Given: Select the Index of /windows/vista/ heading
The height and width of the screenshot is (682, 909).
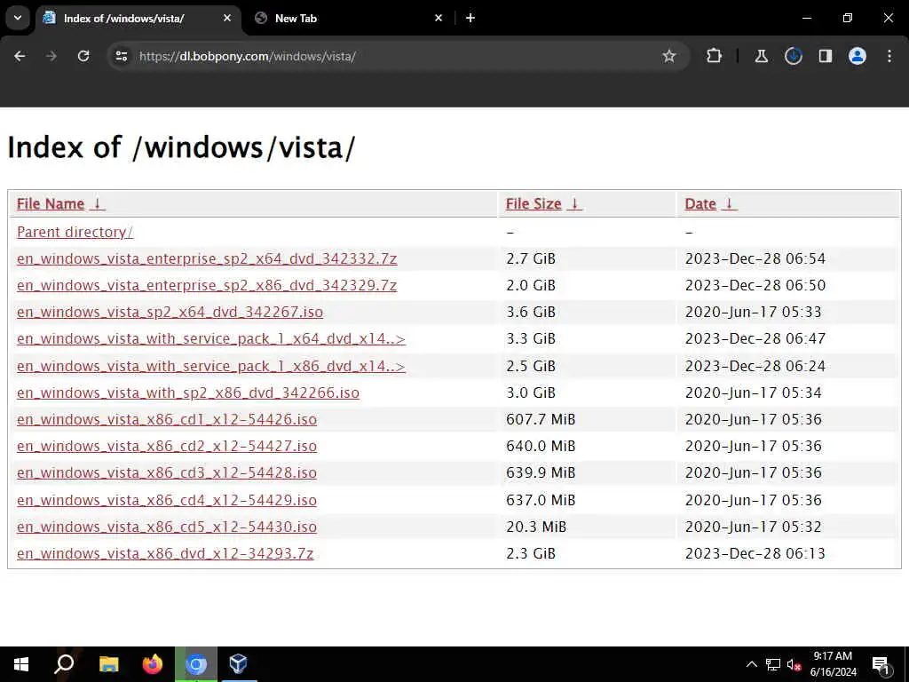Looking at the screenshot, I should coord(181,147).
